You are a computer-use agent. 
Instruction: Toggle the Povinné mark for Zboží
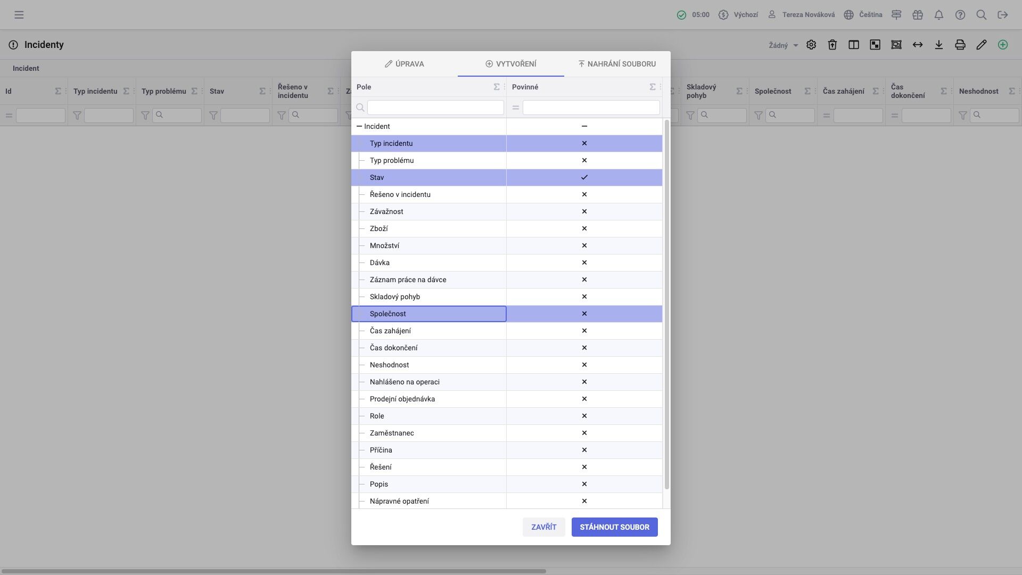coord(584,228)
